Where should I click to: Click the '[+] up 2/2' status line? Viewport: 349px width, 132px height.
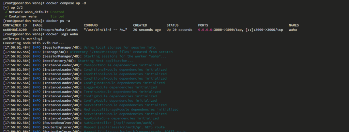(13, 7)
